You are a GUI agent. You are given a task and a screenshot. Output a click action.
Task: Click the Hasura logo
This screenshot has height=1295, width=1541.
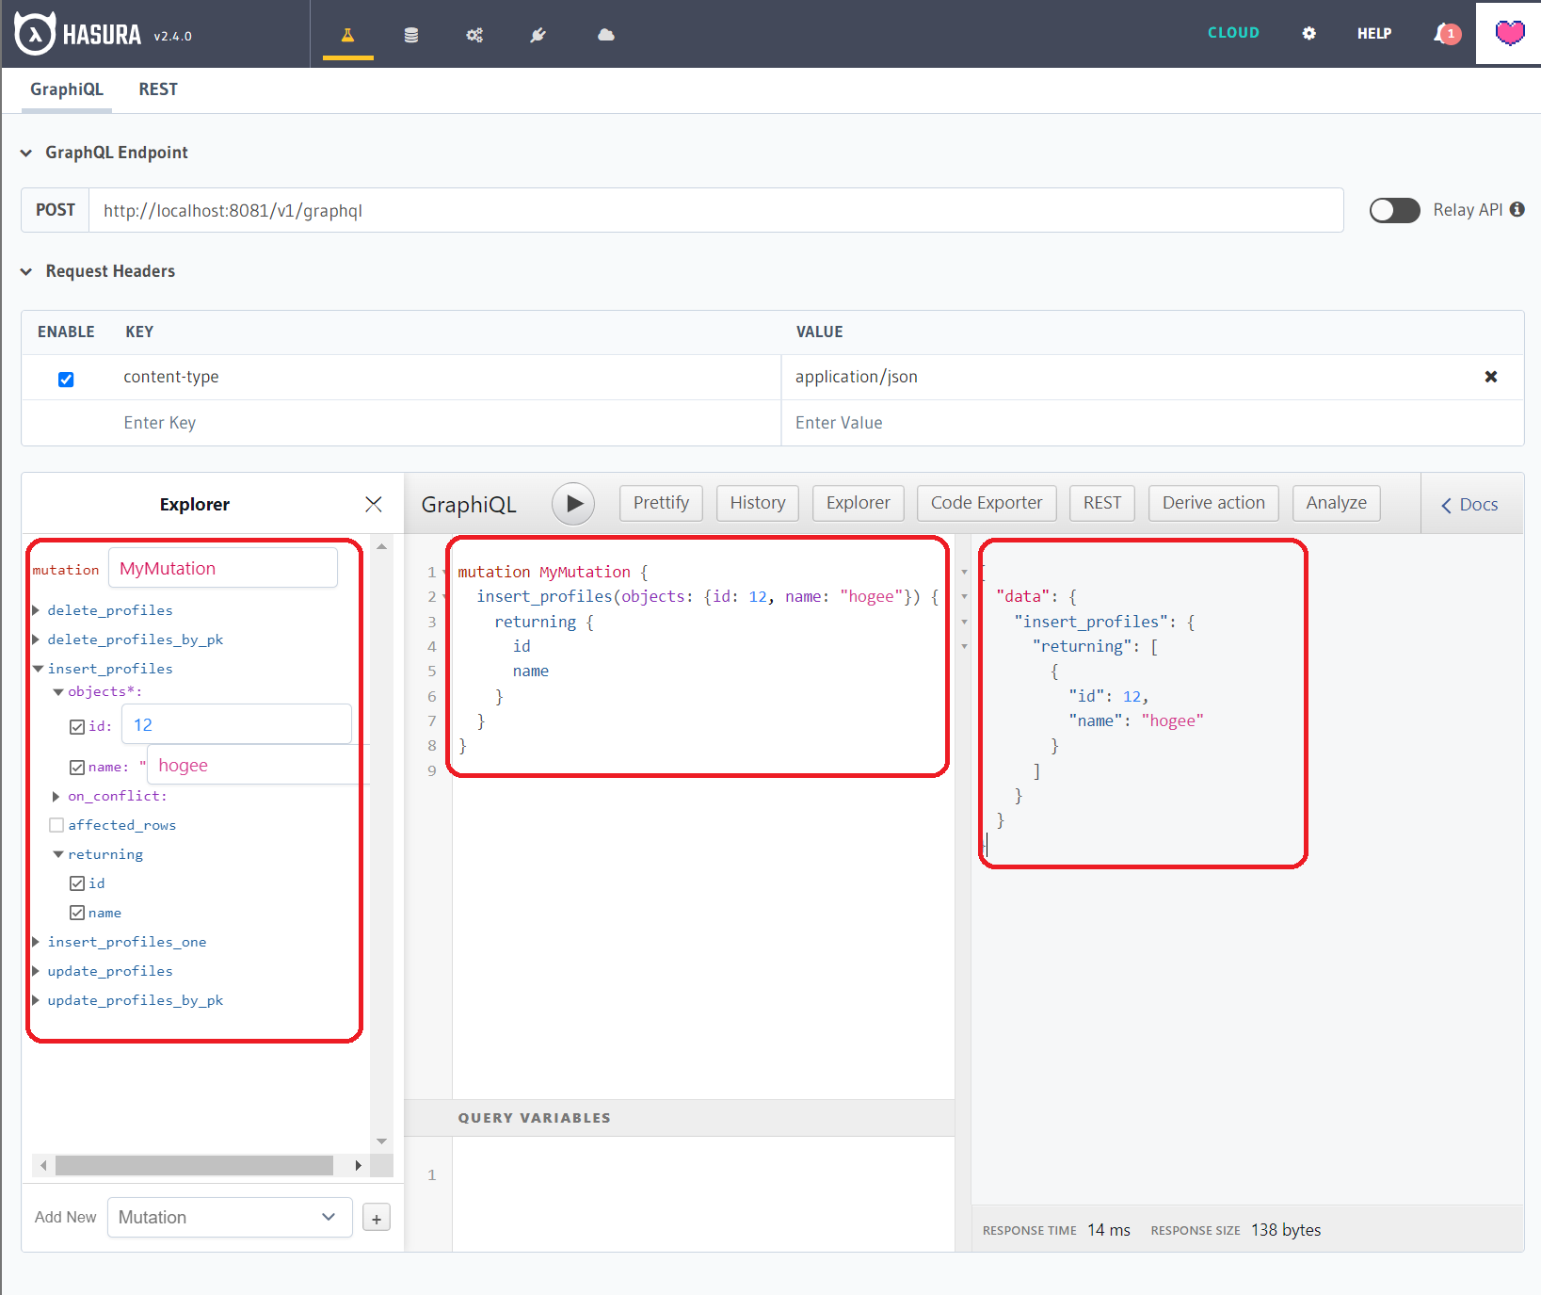point(78,35)
